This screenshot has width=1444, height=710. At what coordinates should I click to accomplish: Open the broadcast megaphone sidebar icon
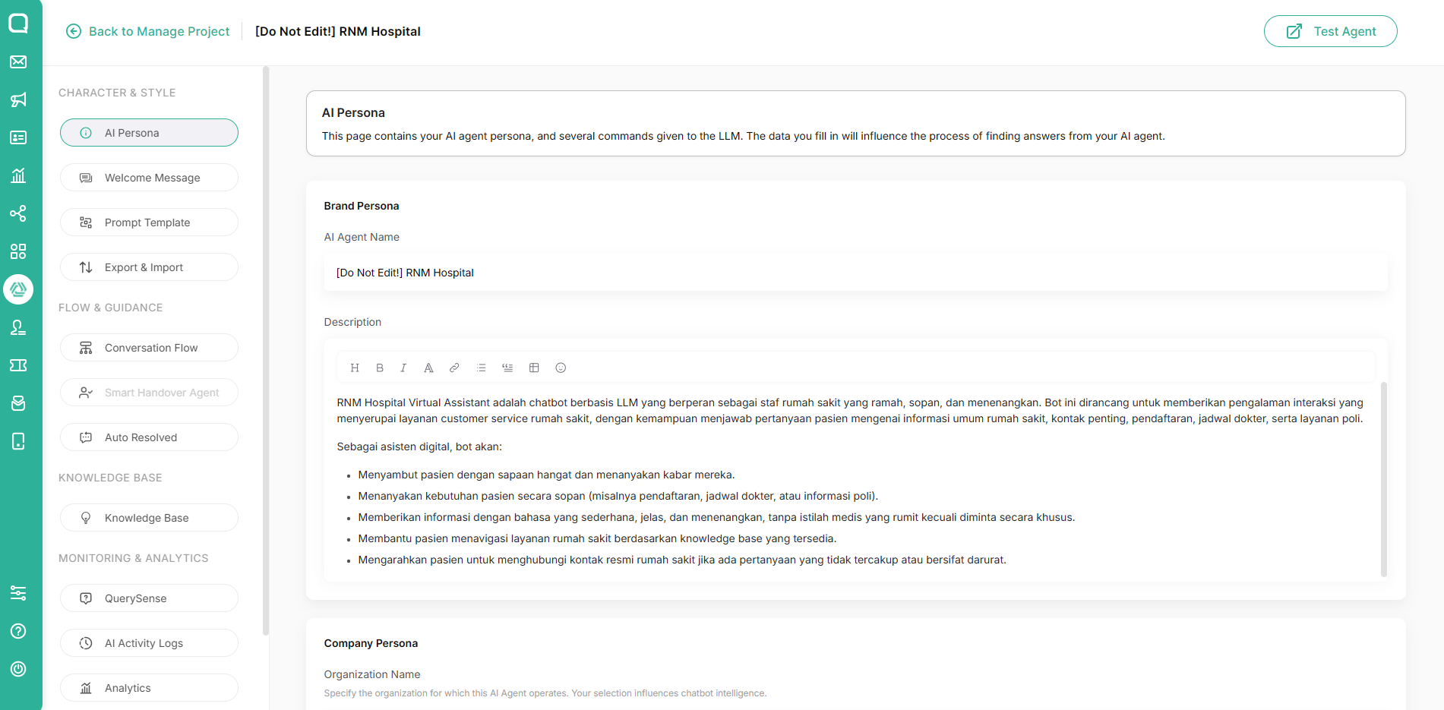pos(18,99)
